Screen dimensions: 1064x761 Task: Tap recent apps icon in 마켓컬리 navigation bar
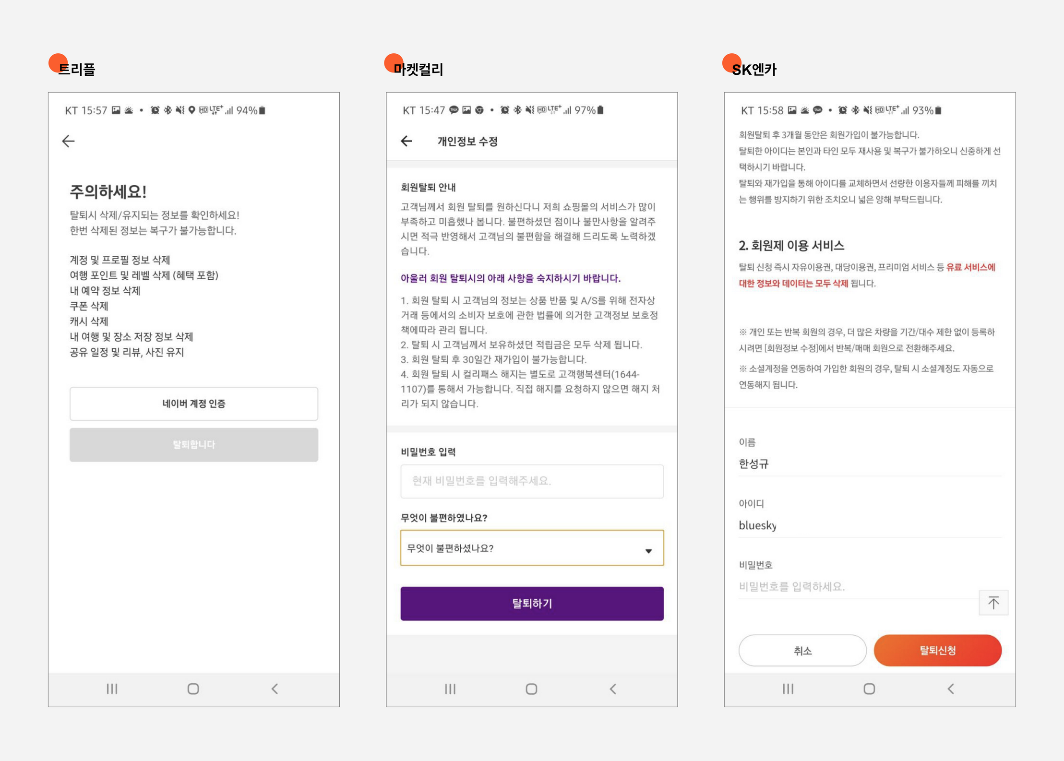(450, 689)
